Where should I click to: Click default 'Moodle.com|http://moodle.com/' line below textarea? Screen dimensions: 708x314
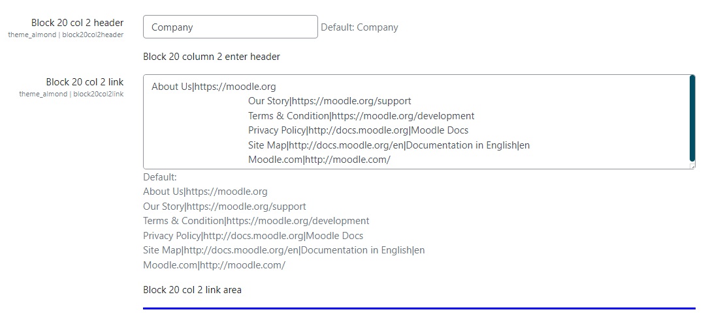pos(214,265)
